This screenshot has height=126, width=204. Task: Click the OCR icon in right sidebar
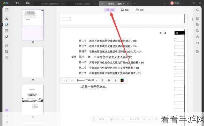(x=197, y=18)
